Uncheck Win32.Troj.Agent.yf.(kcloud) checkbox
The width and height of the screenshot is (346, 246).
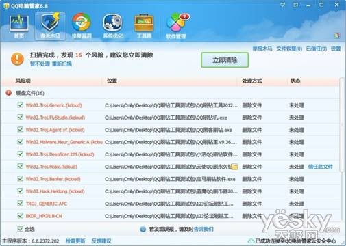coord(21,129)
